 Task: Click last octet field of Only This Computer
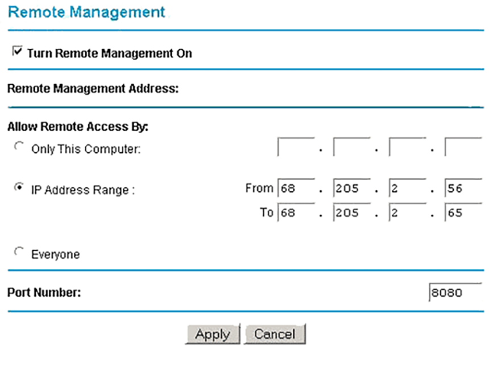pyautogui.click(x=463, y=147)
